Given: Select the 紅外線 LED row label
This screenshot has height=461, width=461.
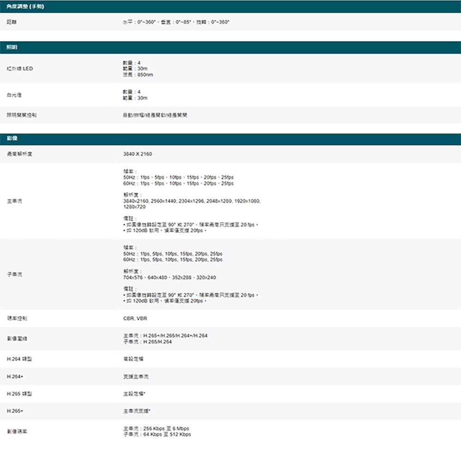Looking at the screenshot, I should pyautogui.click(x=20, y=69).
